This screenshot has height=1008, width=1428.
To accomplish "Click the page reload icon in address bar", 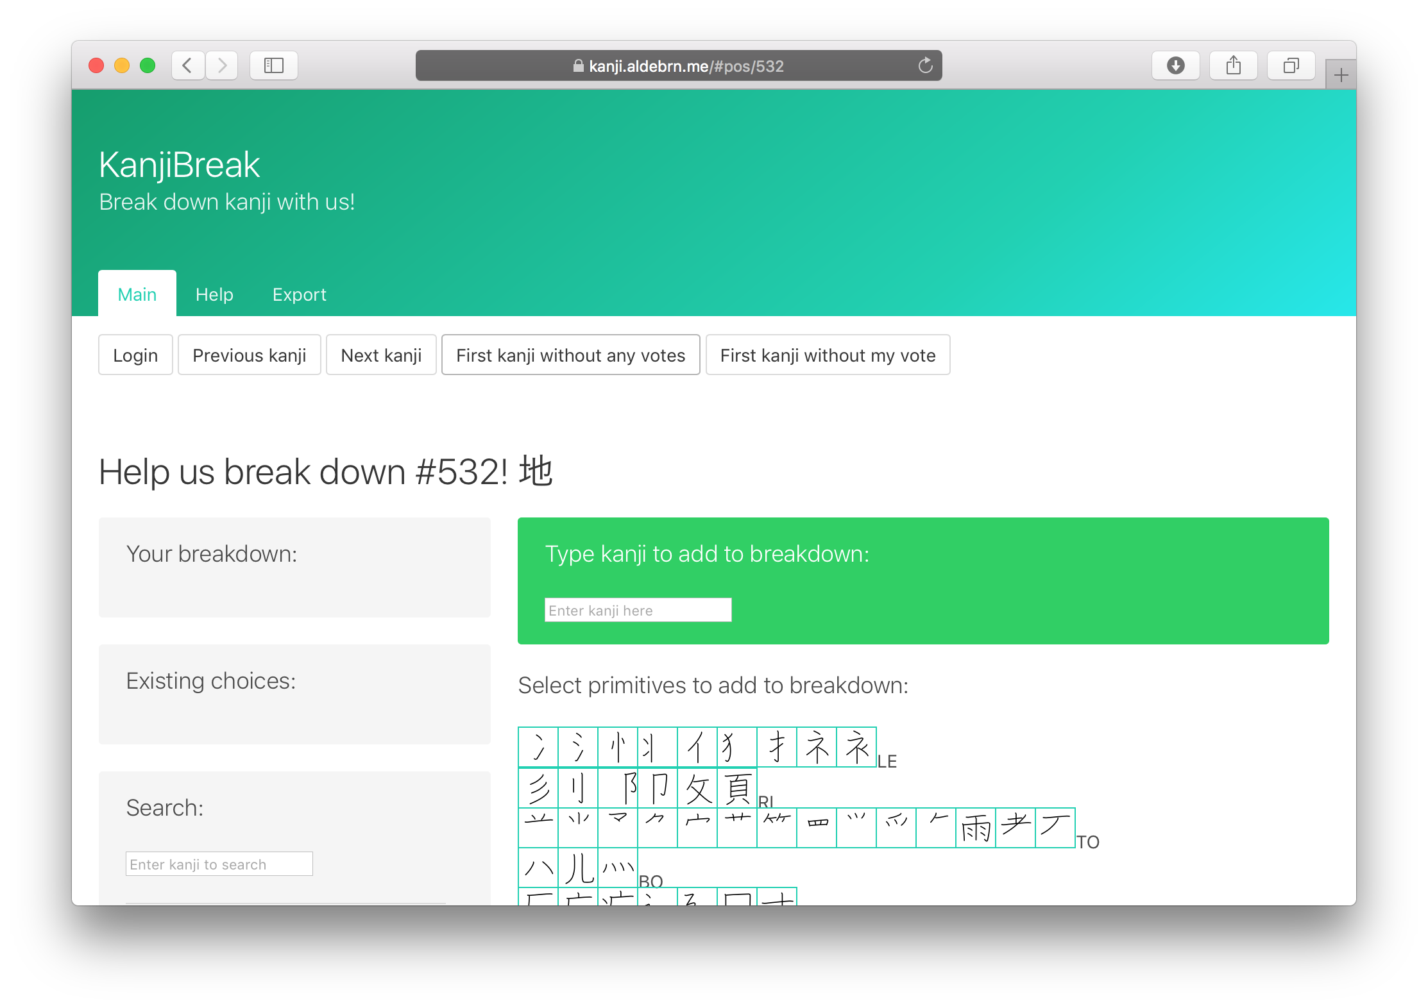I will point(925,65).
